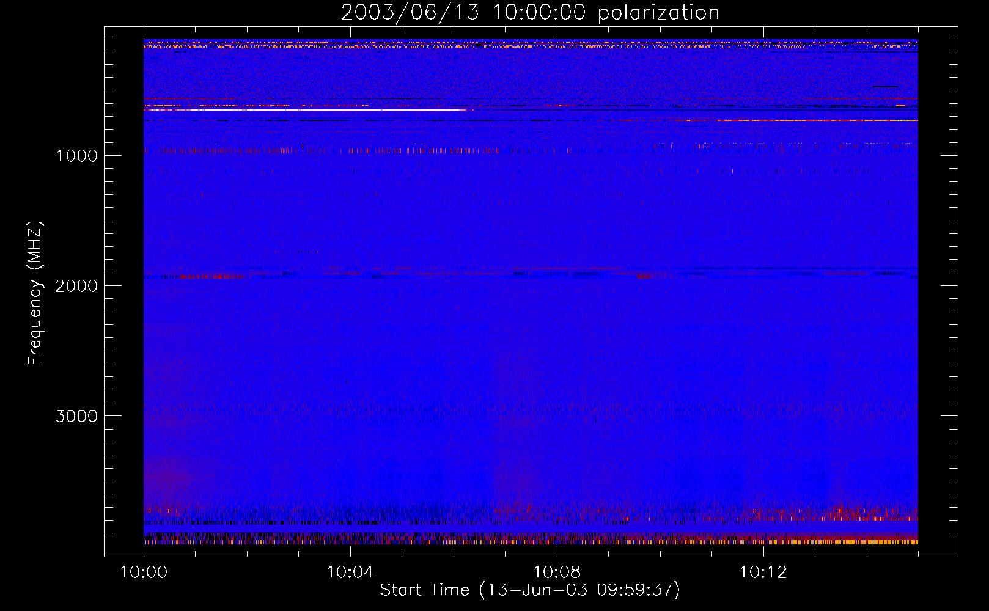Select the 1000 frequency axis label
Image resolution: width=989 pixels, height=611 pixels.
(x=76, y=156)
